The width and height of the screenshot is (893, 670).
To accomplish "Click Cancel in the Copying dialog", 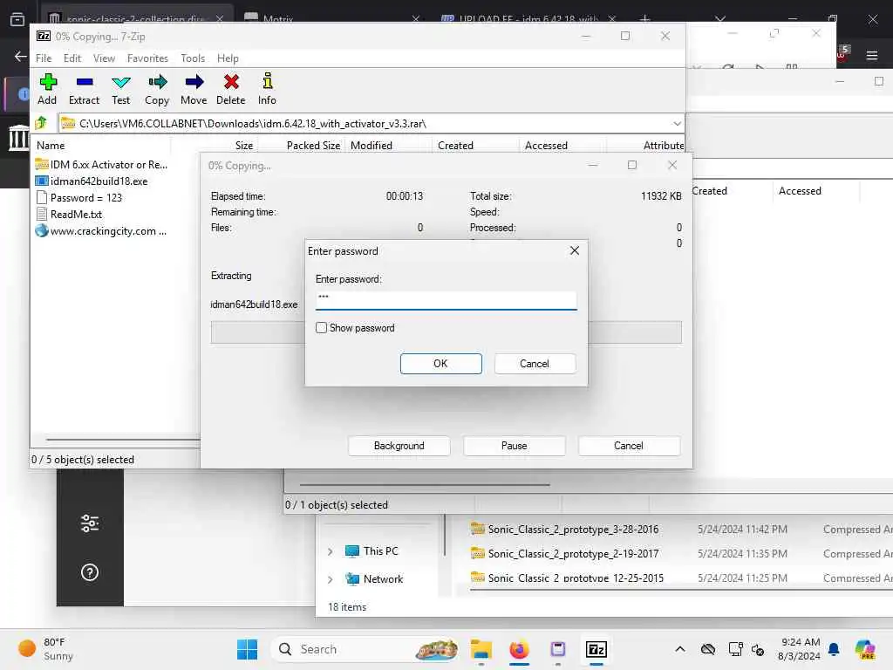I will (x=629, y=446).
